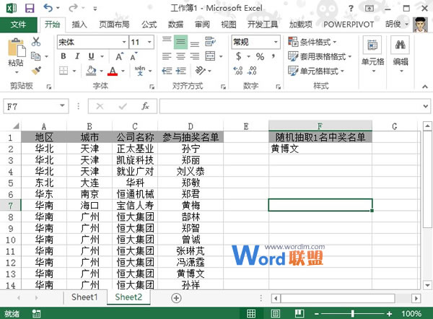Click the vertical scrollbar down arrow
This screenshot has width=433, height=319.
(x=427, y=285)
